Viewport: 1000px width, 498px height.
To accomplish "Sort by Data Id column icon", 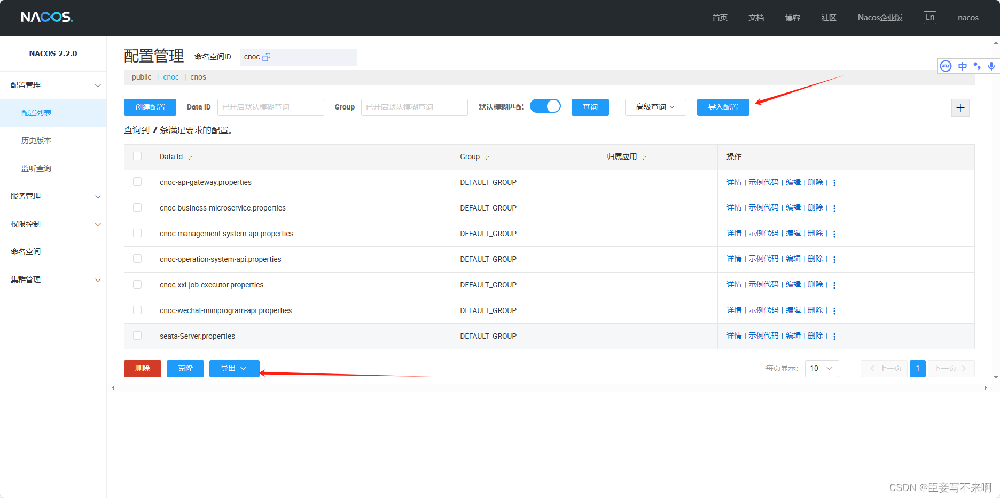I will (190, 158).
